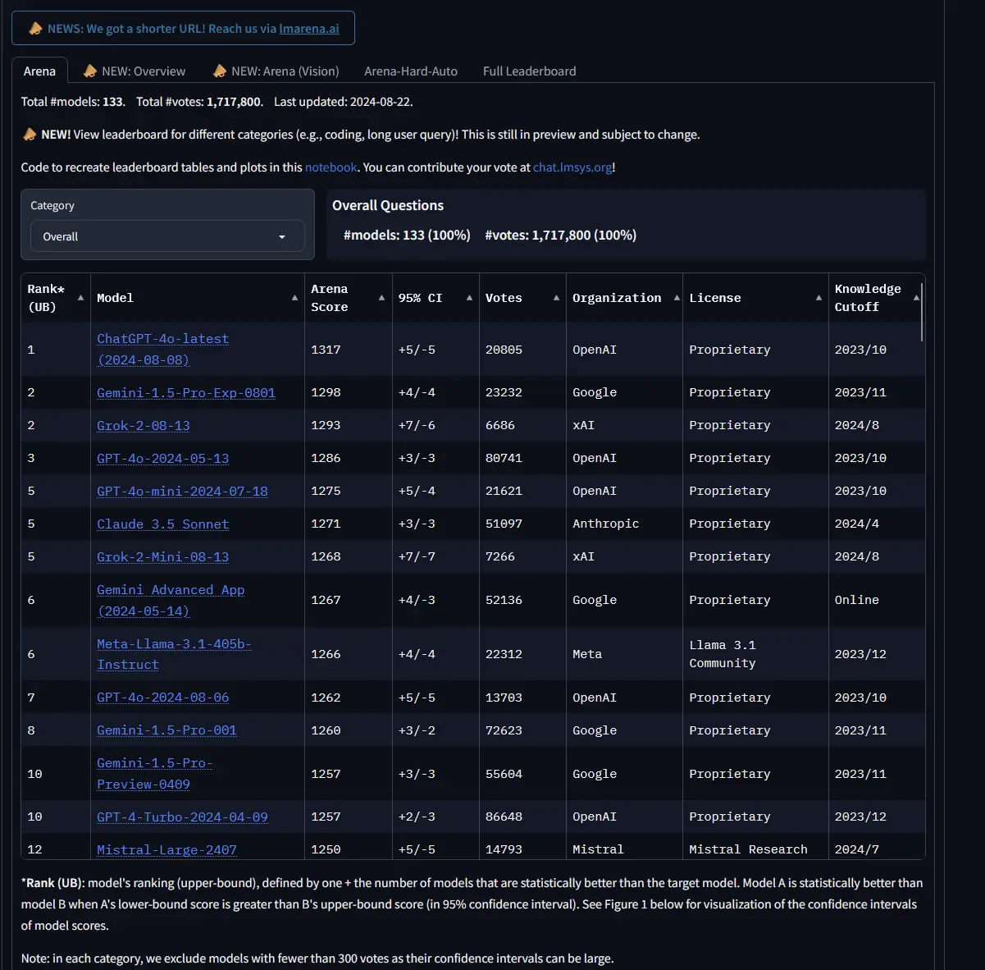Click the Last updated: 2024-08-22 text
The width and height of the screenshot is (985, 970).
click(344, 103)
